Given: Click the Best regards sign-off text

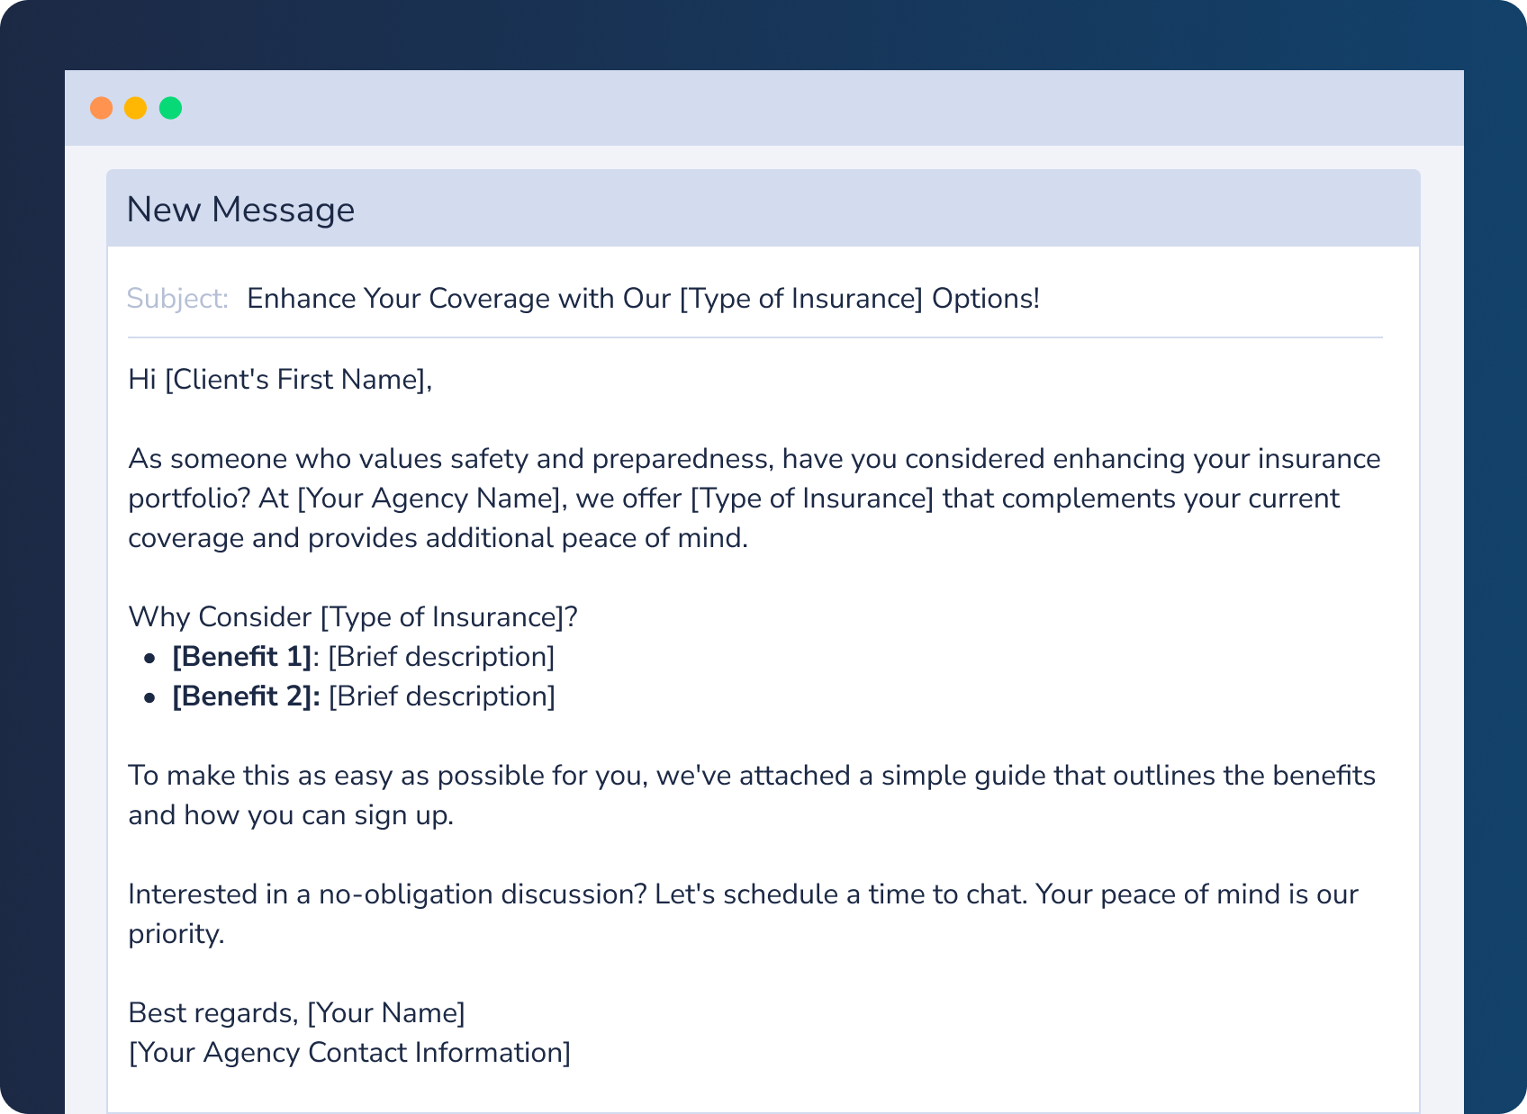Looking at the screenshot, I should pyautogui.click(x=212, y=1013).
